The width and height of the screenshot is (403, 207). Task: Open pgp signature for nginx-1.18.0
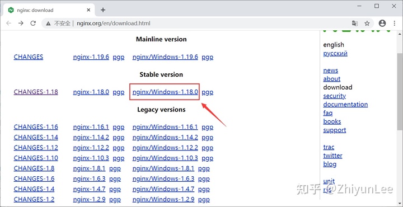[119, 92]
